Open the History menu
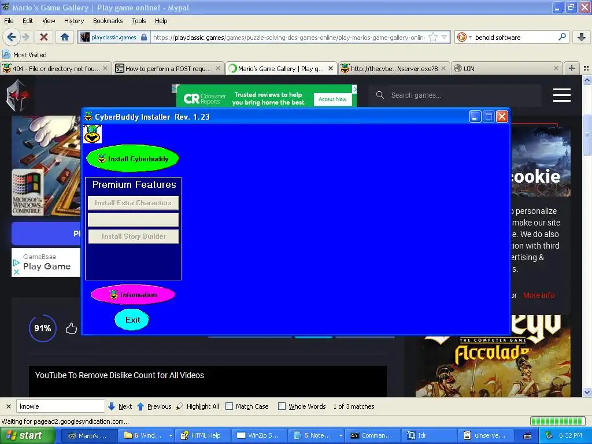The height and width of the screenshot is (444, 592). click(73, 21)
